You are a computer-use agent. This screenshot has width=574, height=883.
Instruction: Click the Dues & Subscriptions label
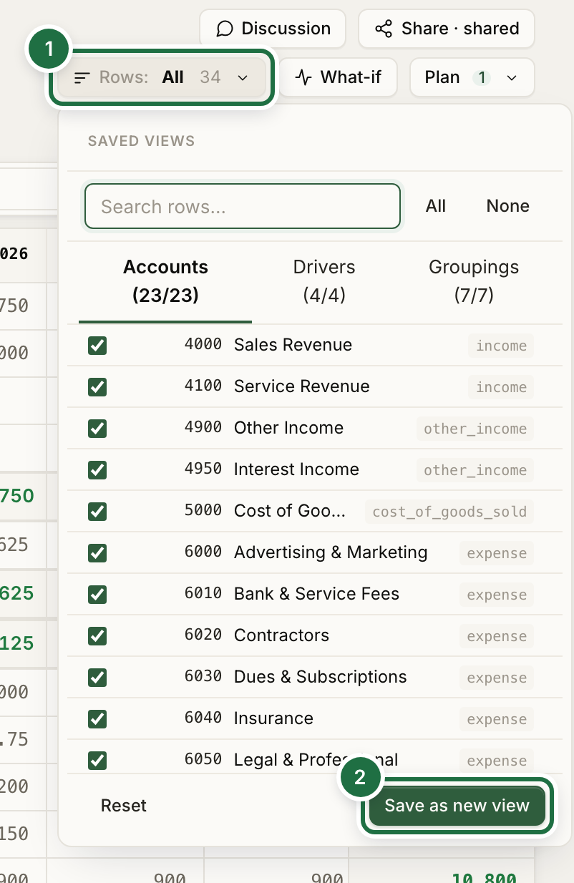(x=321, y=677)
